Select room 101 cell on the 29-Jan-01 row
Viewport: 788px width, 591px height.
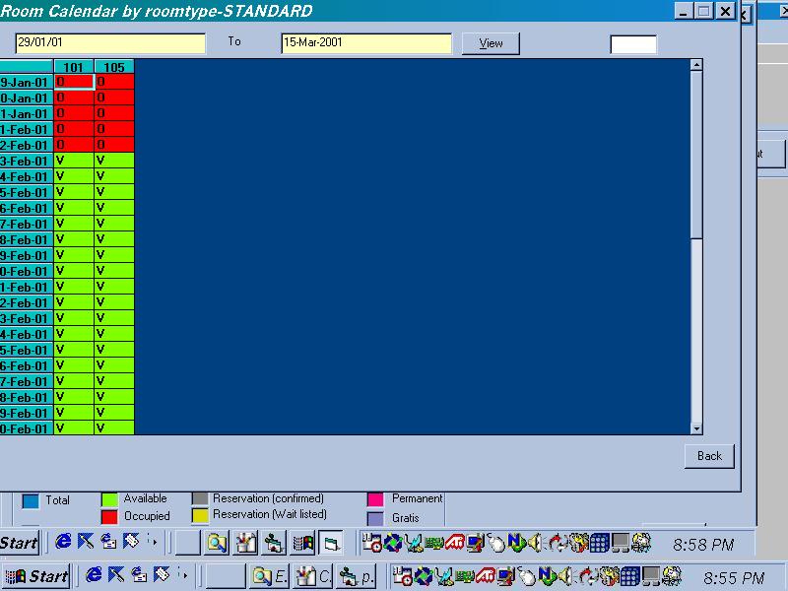[x=73, y=82]
